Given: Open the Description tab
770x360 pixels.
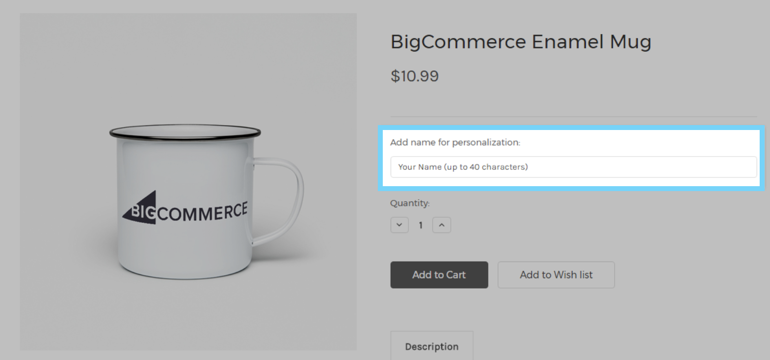Looking at the screenshot, I should (432, 346).
